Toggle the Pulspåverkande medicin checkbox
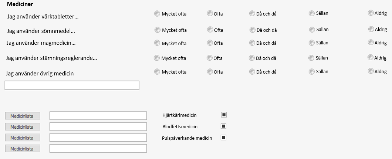This screenshot has height=159, width=392. (223, 138)
